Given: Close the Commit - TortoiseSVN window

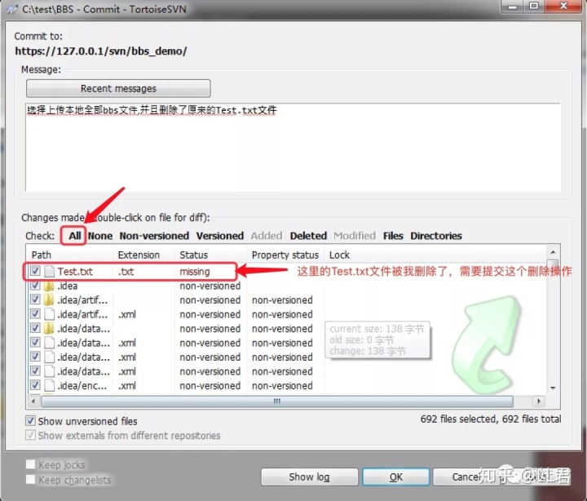Looking at the screenshot, I should pos(563,7).
